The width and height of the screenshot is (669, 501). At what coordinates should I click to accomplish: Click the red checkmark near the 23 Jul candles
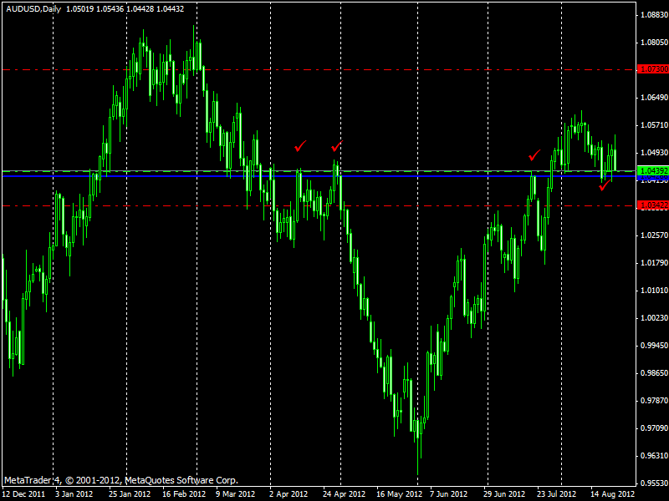click(534, 154)
